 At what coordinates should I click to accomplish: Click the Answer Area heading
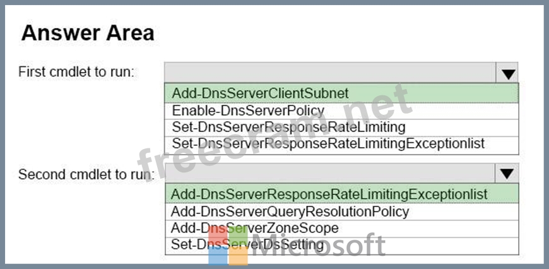point(88,33)
